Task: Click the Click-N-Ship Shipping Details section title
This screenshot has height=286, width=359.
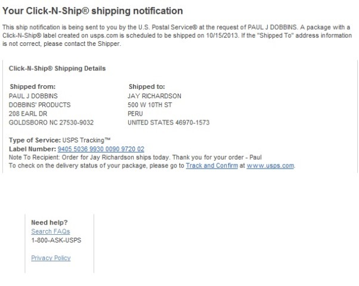Action: pyautogui.click(x=57, y=69)
